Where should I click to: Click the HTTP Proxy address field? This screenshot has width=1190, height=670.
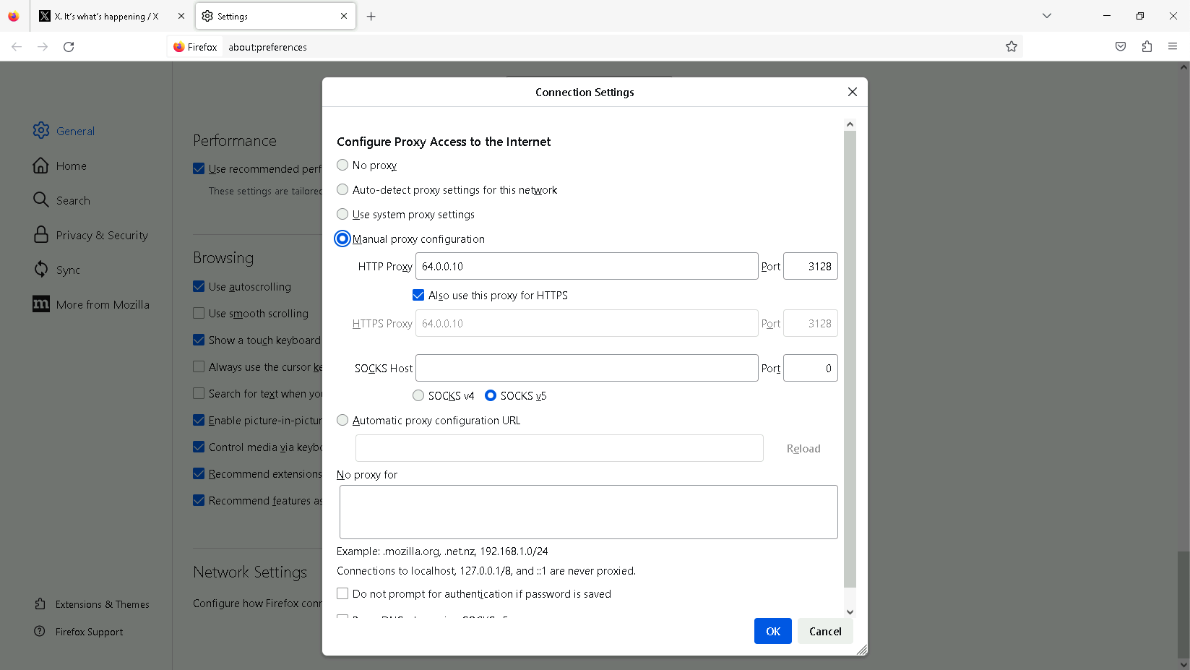pyautogui.click(x=586, y=267)
